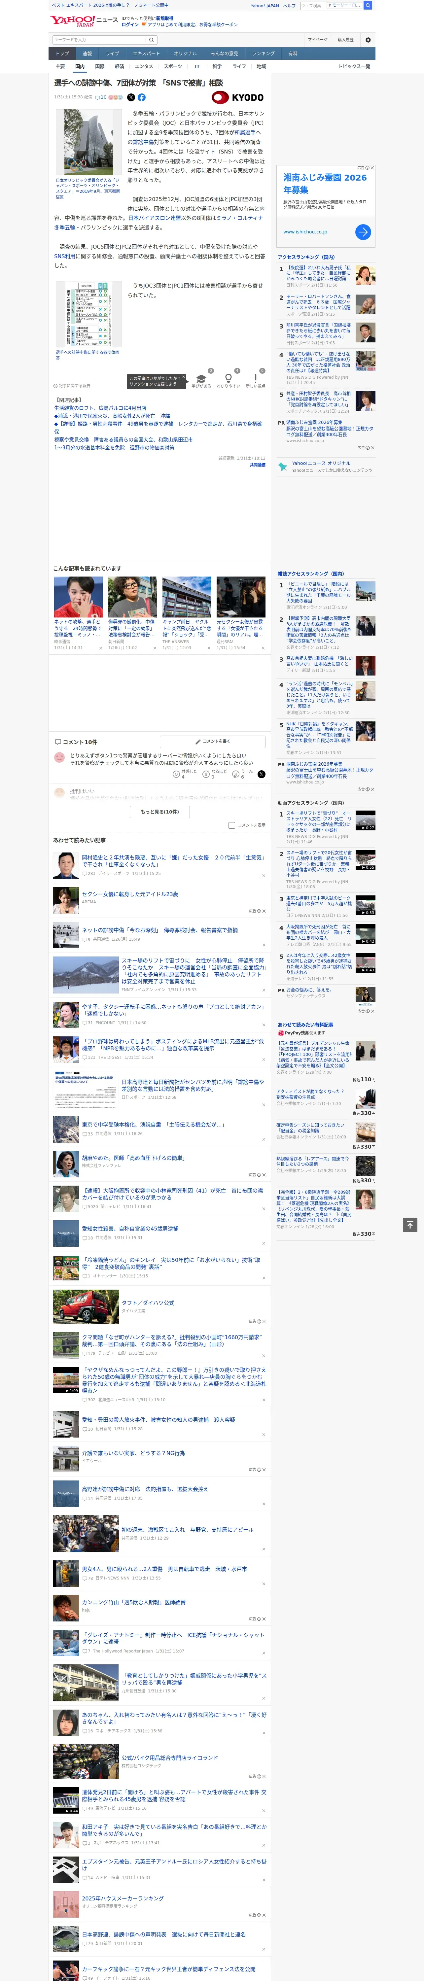
Task: Click the scroll-to-top arrow button
Action: coord(410,1224)
